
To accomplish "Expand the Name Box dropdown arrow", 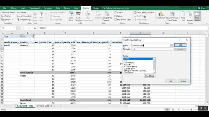I will pyautogui.click(x=15, y=28).
